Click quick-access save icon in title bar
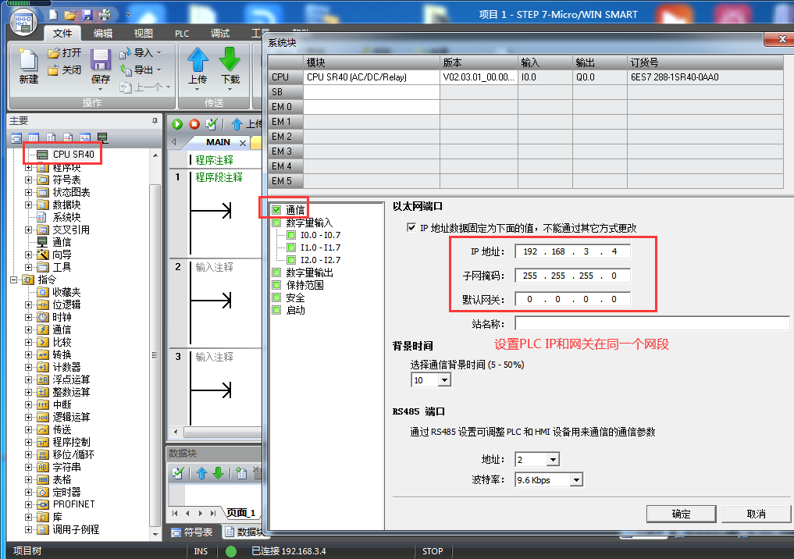The image size is (794, 559). click(x=87, y=15)
